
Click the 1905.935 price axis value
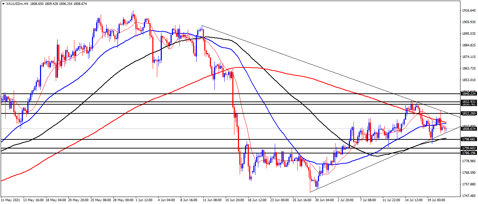469,22
